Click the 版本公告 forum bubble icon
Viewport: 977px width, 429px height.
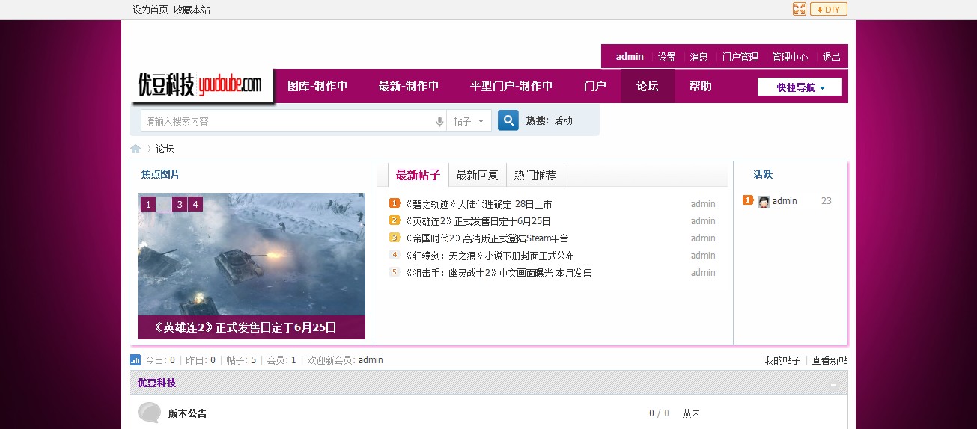[150, 413]
